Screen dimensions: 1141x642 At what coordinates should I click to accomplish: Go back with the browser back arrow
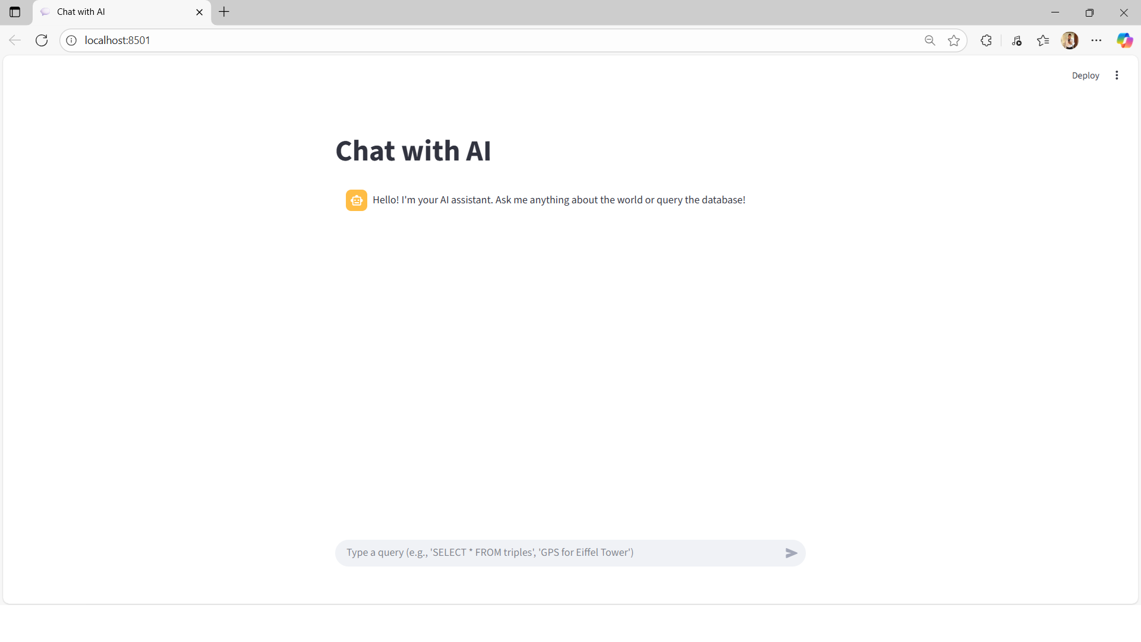[x=15, y=40]
